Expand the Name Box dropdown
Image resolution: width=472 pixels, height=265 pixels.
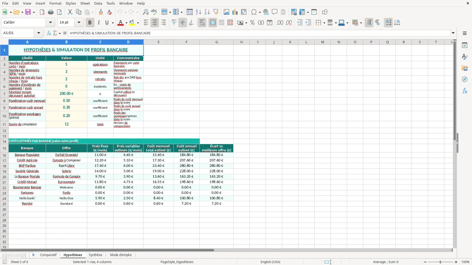coord(39,33)
